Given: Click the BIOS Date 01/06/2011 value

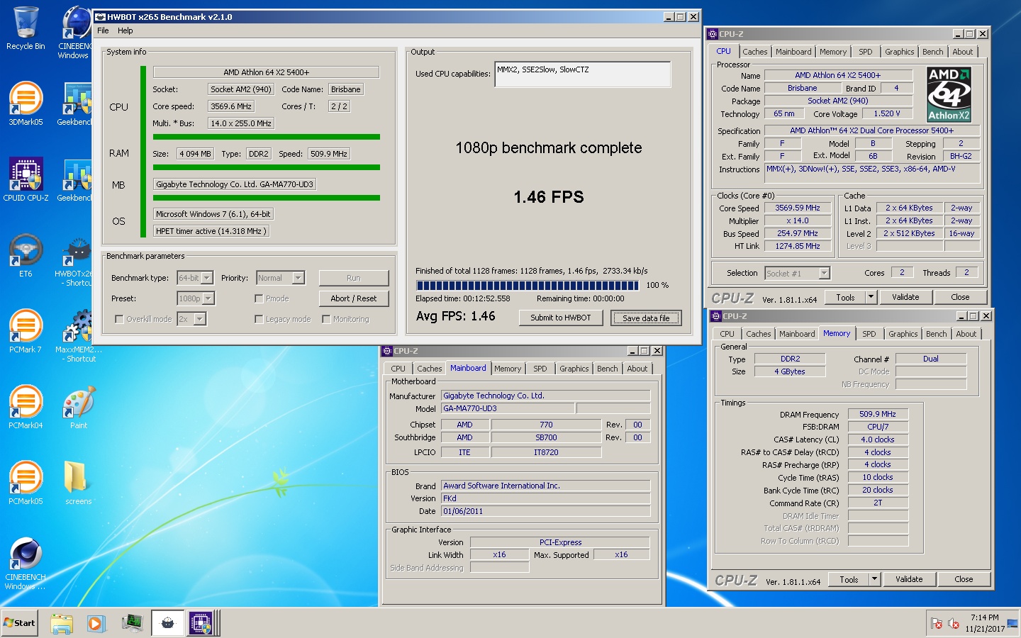Looking at the screenshot, I should (x=545, y=511).
